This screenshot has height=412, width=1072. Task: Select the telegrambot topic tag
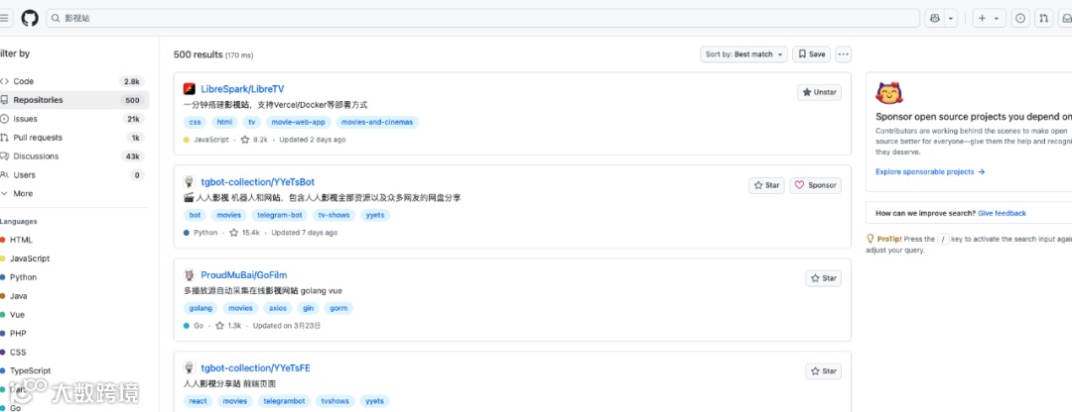(284, 401)
